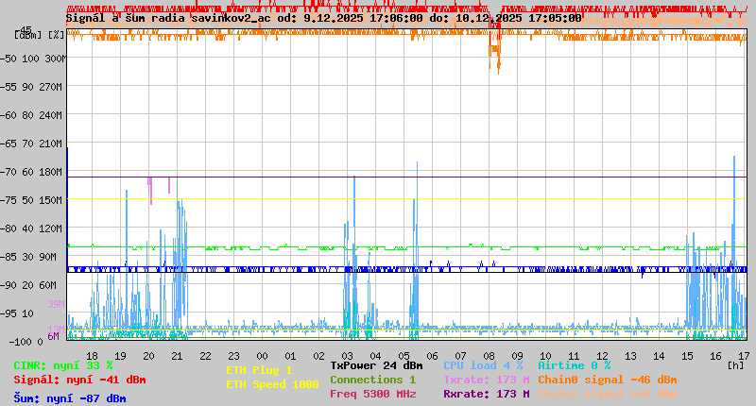Viewport: 756px width, 406px height.
Task: Click the pink '39M' rate marker label
Action: tap(56, 304)
